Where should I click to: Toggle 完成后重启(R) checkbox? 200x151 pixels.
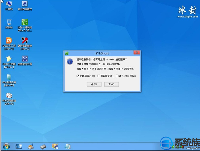(x=78, y=76)
